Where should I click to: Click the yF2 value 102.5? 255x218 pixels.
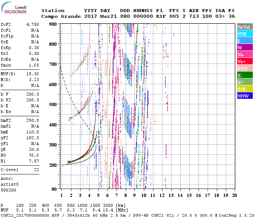(x=33, y=138)
